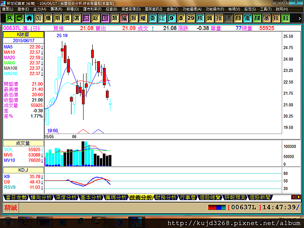Switch to the 個股新聞 tab
Viewport: 304px width, 228px height.
pos(260,198)
